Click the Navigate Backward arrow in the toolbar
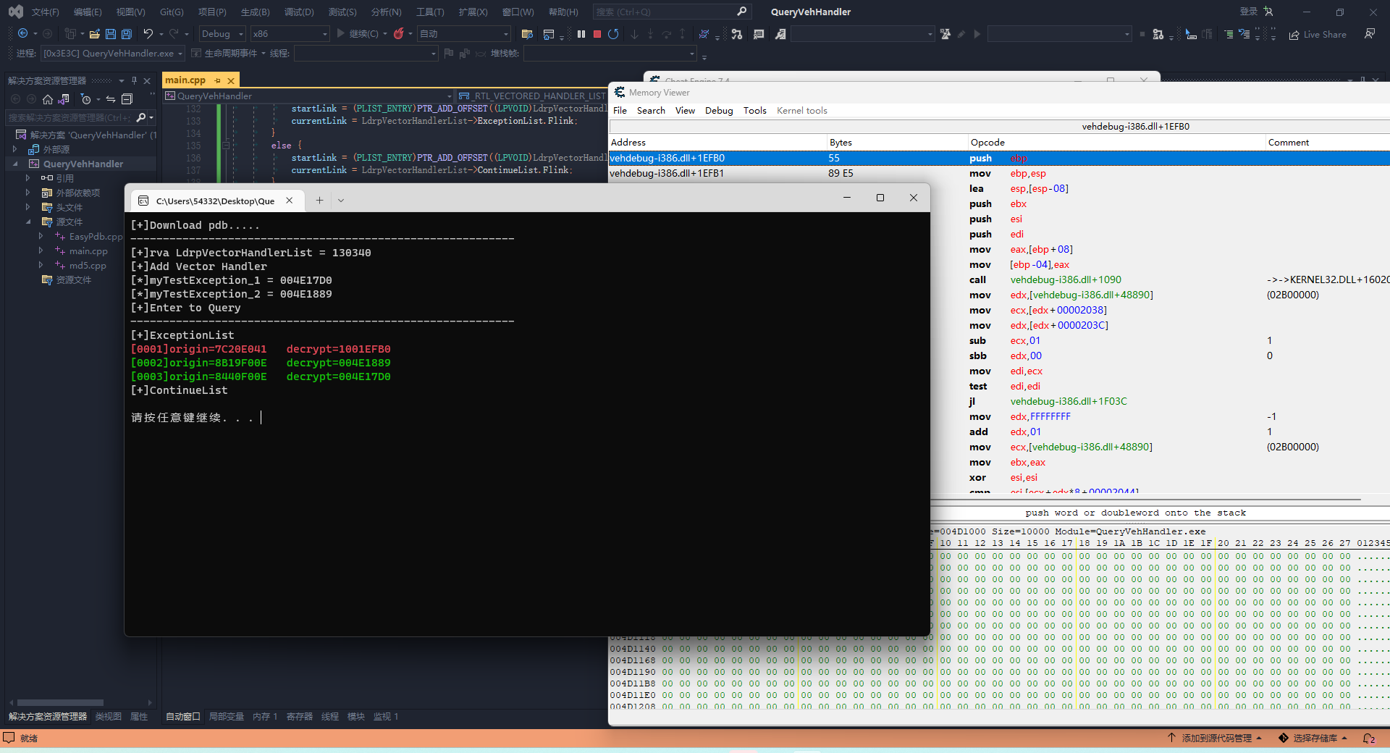 click(22, 34)
